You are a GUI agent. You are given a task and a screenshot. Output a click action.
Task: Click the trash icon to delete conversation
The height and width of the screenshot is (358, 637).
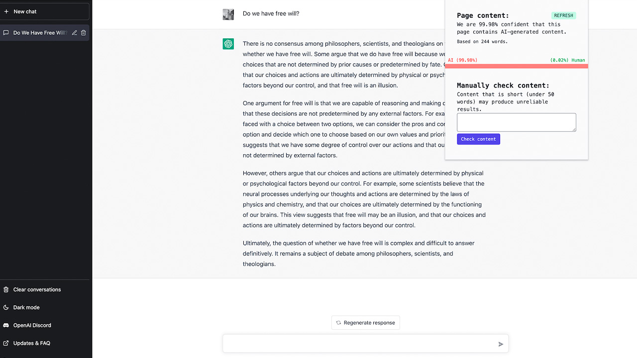click(84, 33)
